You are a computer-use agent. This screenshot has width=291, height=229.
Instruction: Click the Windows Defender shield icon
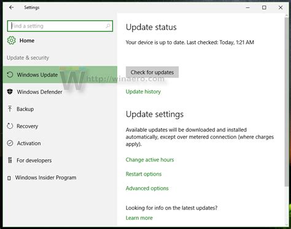pyautogui.click(x=10, y=91)
